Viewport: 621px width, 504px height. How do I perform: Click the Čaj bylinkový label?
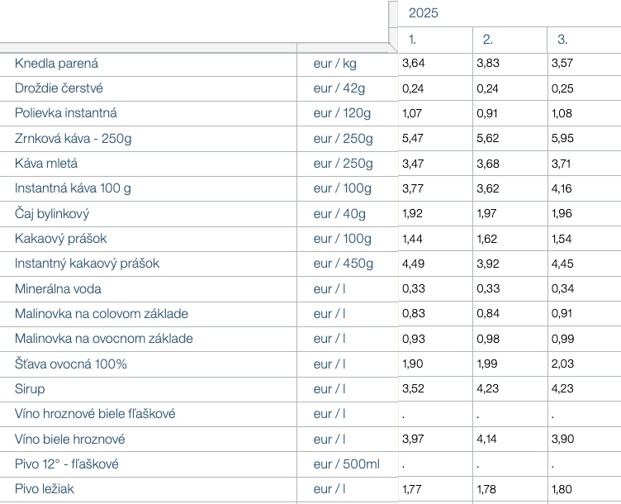[x=52, y=214]
